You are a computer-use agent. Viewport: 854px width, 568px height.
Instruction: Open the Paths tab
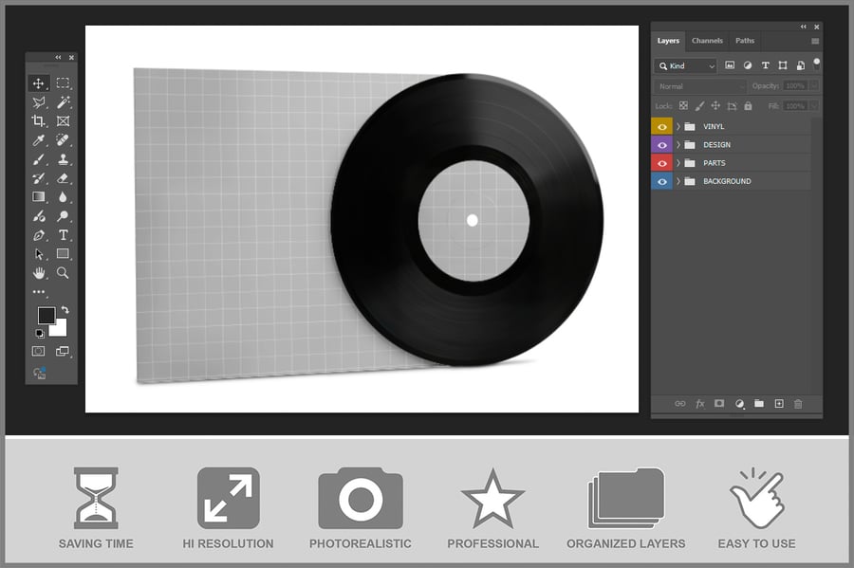point(745,41)
